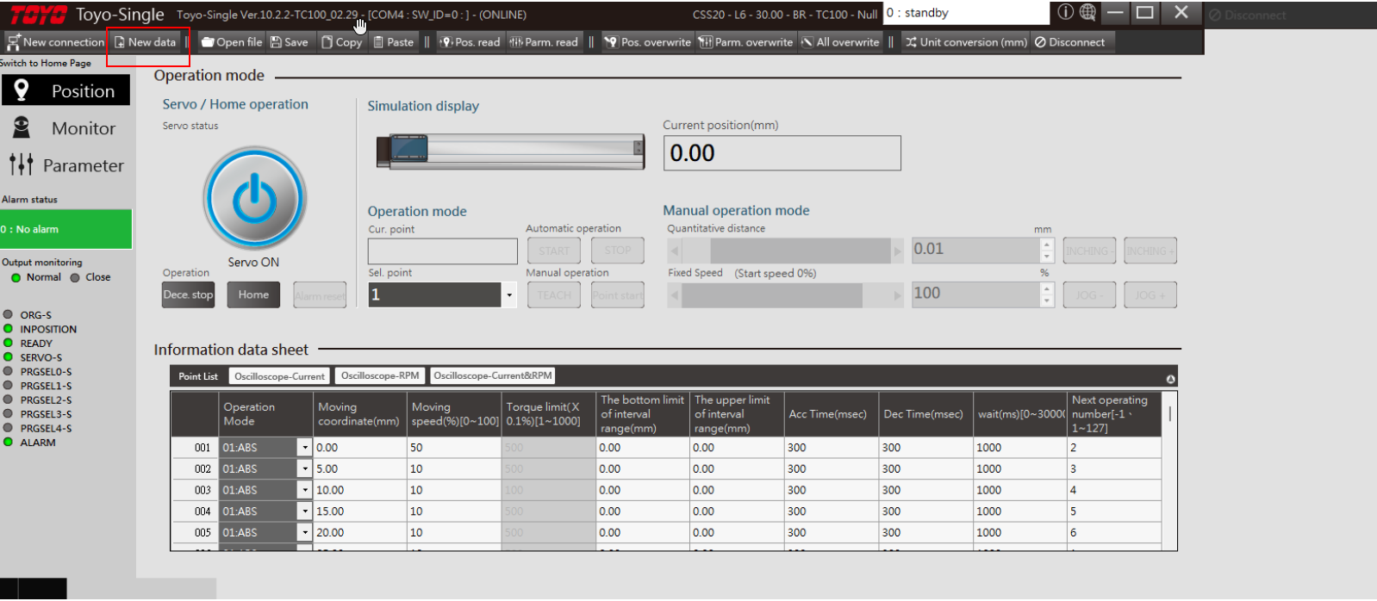The width and height of the screenshot is (1377, 601).
Task: Open Operation Mode dropdown for row 005
Action: point(304,532)
